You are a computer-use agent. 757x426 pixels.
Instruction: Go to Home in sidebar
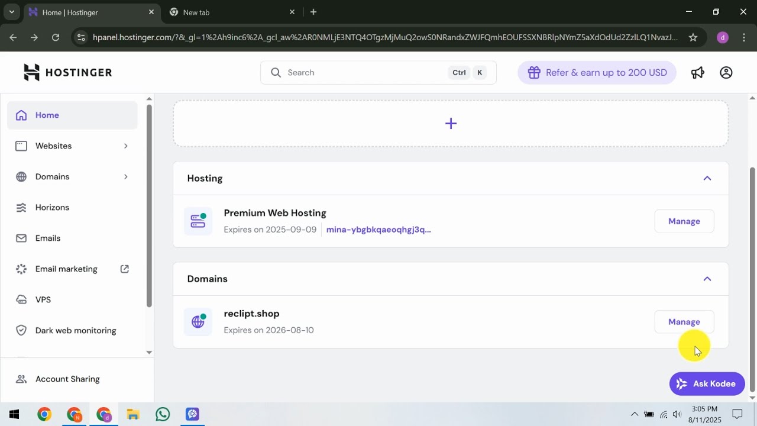pos(72,115)
